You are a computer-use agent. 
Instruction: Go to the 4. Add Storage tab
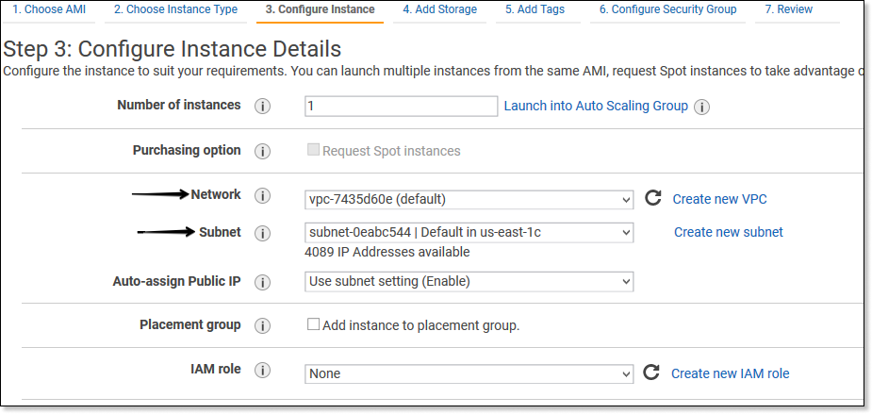click(439, 9)
